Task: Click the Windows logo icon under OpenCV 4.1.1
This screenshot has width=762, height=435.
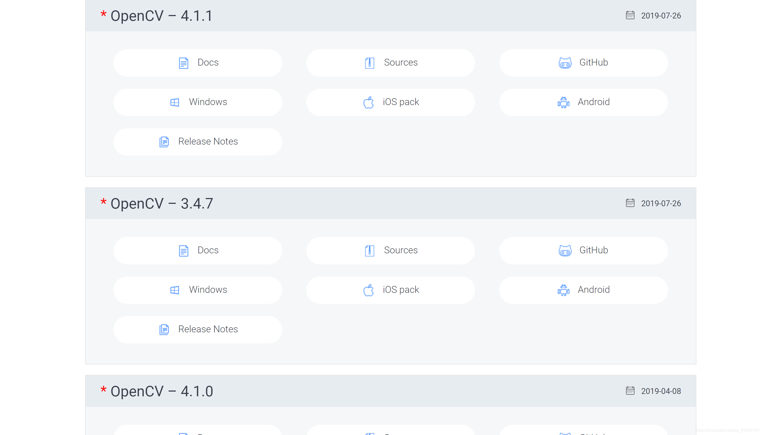Action: (x=175, y=102)
